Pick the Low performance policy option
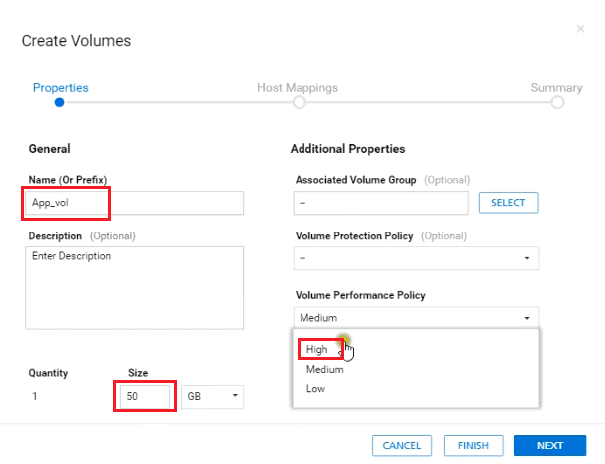This screenshot has height=464, width=605. tap(315, 388)
